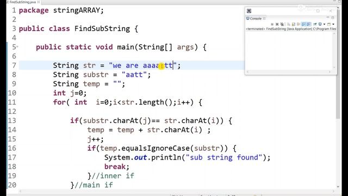This screenshot has width=348, height=196.
Task: Click the terminated FindSubString launch description text
Action: click(291, 29)
